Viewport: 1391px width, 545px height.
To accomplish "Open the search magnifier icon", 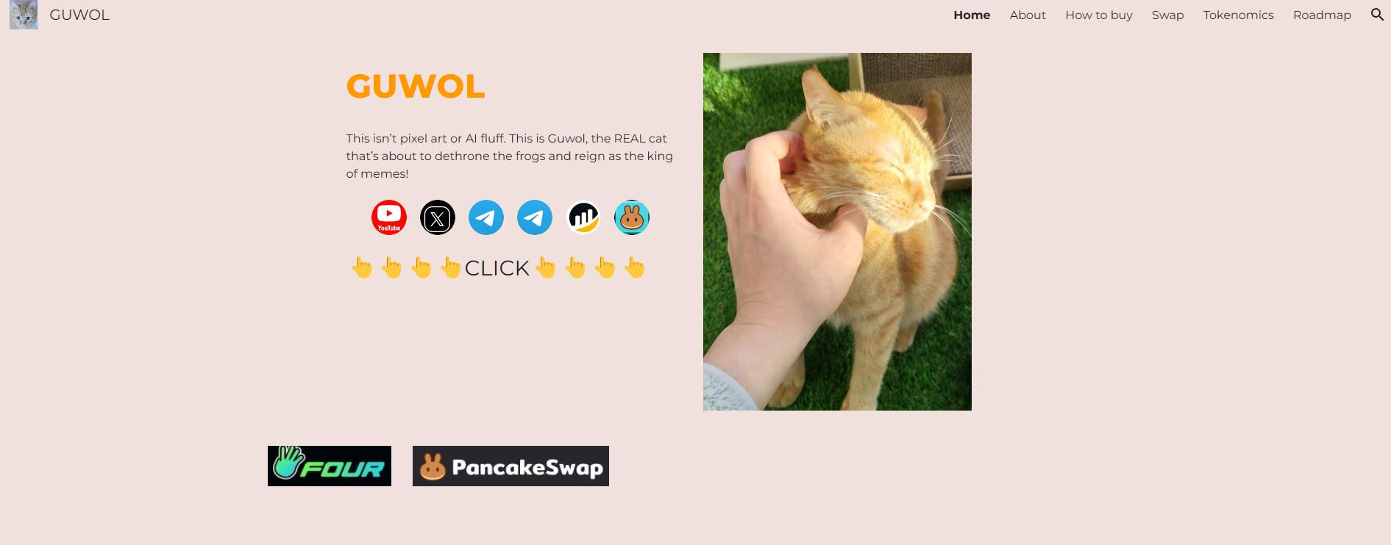I will pyautogui.click(x=1377, y=15).
